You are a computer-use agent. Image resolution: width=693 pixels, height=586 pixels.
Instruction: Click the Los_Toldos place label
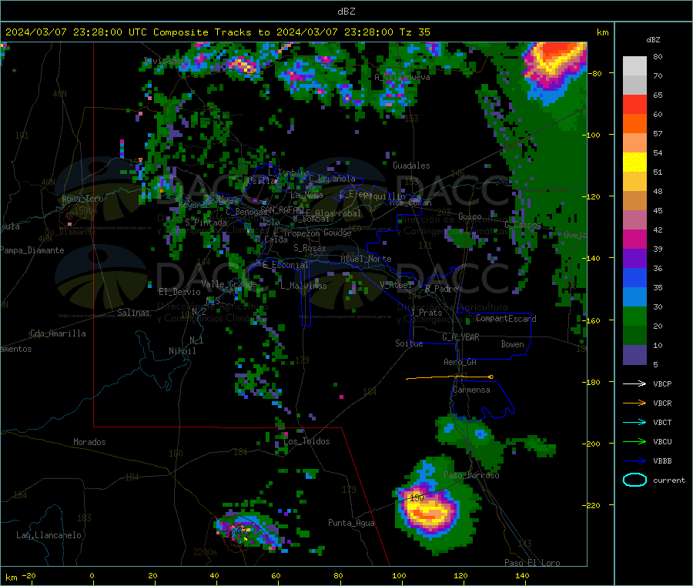tap(306, 441)
